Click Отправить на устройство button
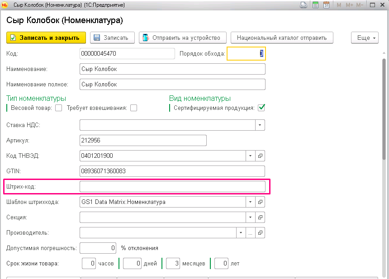This screenshot has width=389, height=279. click(x=183, y=38)
